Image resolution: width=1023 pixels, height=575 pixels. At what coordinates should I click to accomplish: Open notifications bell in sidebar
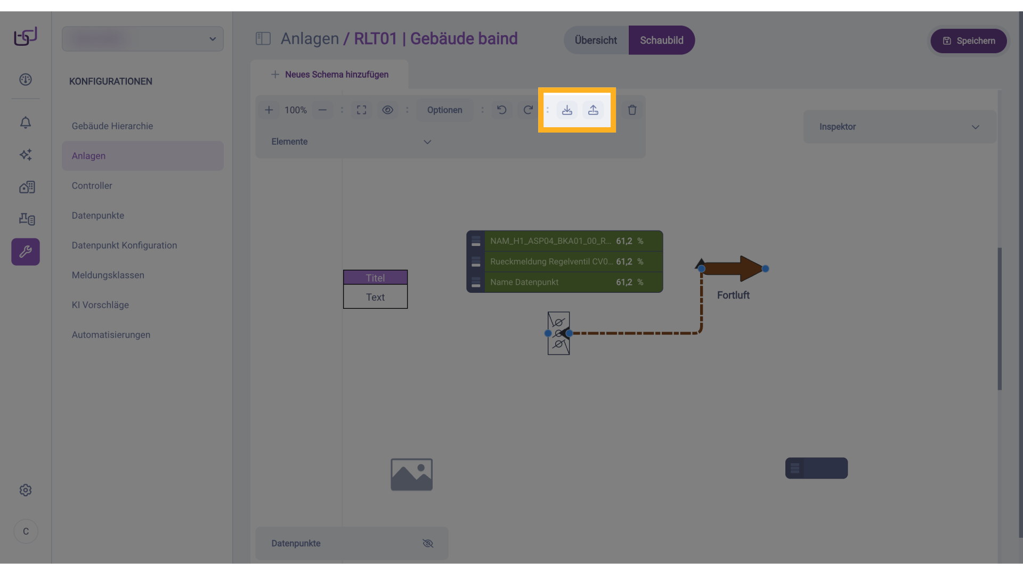click(26, 122)
